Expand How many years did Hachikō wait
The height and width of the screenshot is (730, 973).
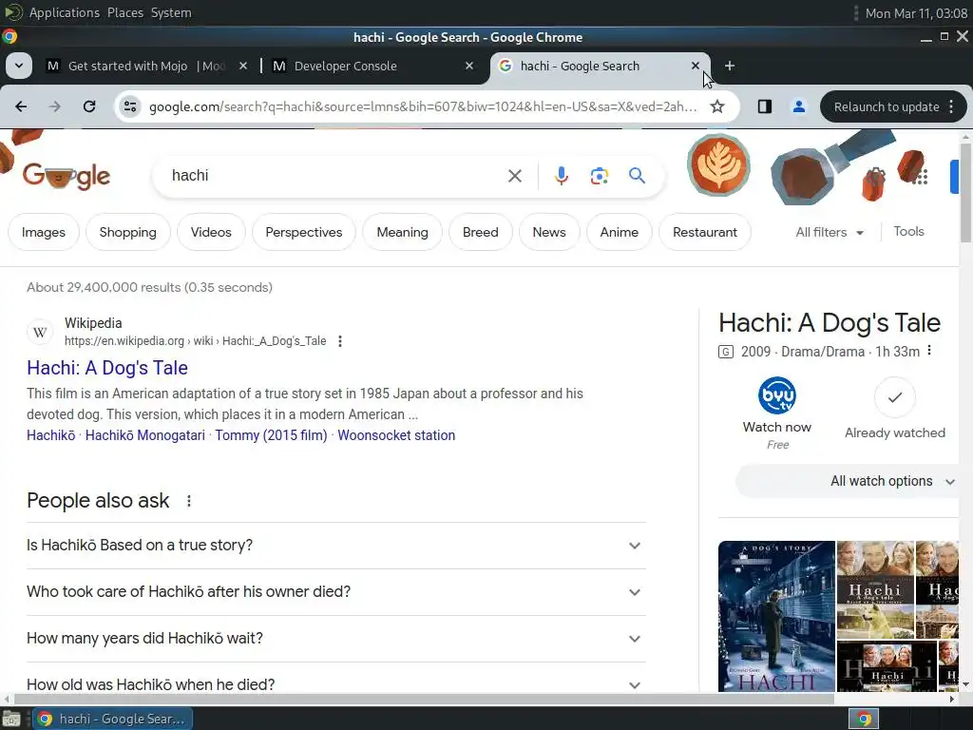tap(336, 638)
